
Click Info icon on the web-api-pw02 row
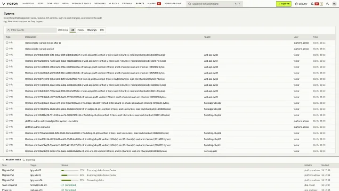7,91
